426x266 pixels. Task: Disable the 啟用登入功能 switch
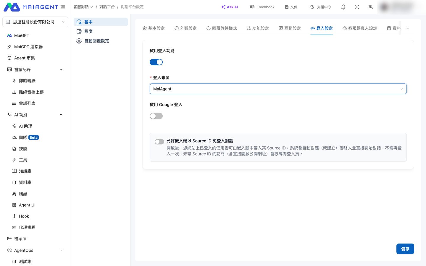156,62
